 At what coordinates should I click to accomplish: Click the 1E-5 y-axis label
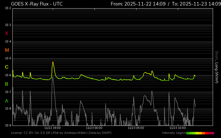pyautogui.click(x=8, y=59)
